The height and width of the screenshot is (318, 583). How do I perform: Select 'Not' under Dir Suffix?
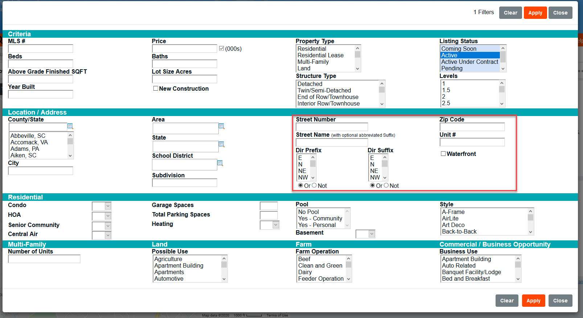click(386, 185)
